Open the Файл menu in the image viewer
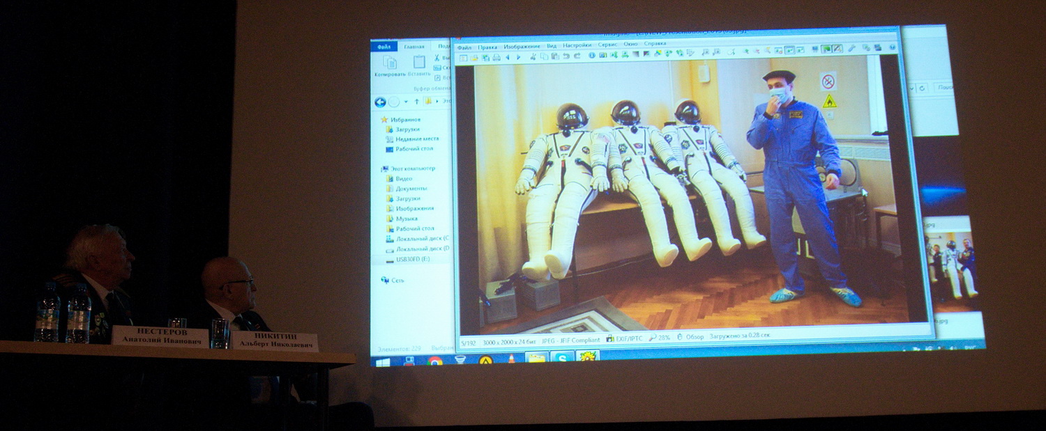1046x431 pixels. 464,47
